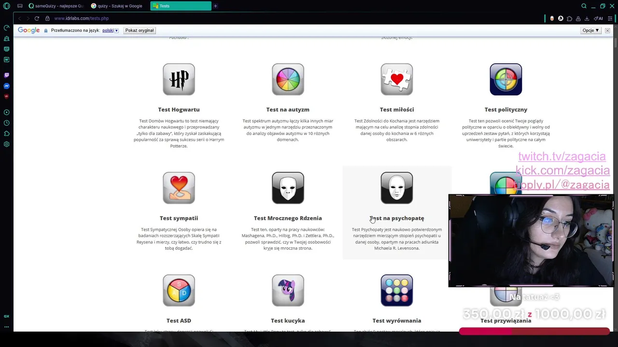Click the Test Hogwartu description paragraph

pyautogui.click(x=179, y=133)
